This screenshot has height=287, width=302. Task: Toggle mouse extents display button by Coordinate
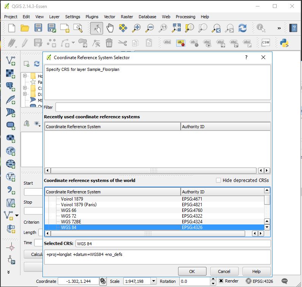[103, 281]
